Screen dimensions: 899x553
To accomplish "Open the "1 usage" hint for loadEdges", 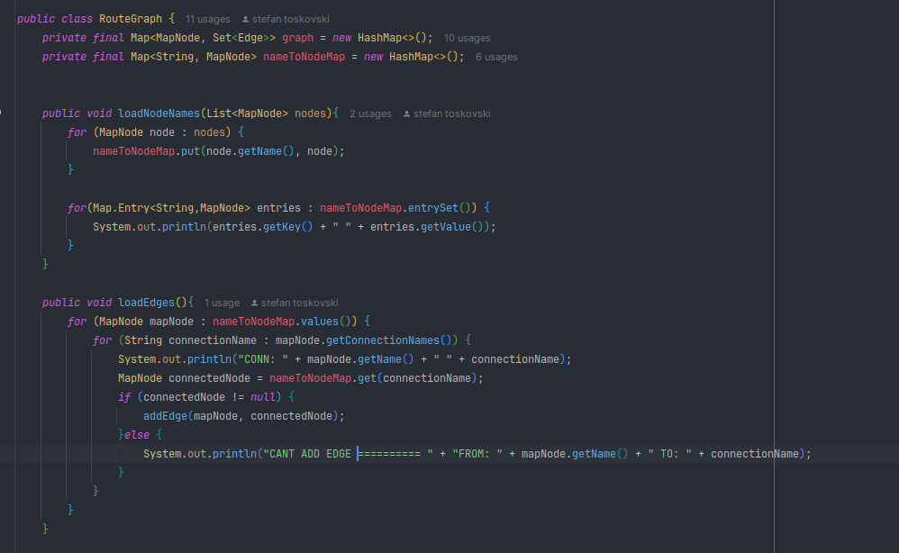I will click(222, 304).
